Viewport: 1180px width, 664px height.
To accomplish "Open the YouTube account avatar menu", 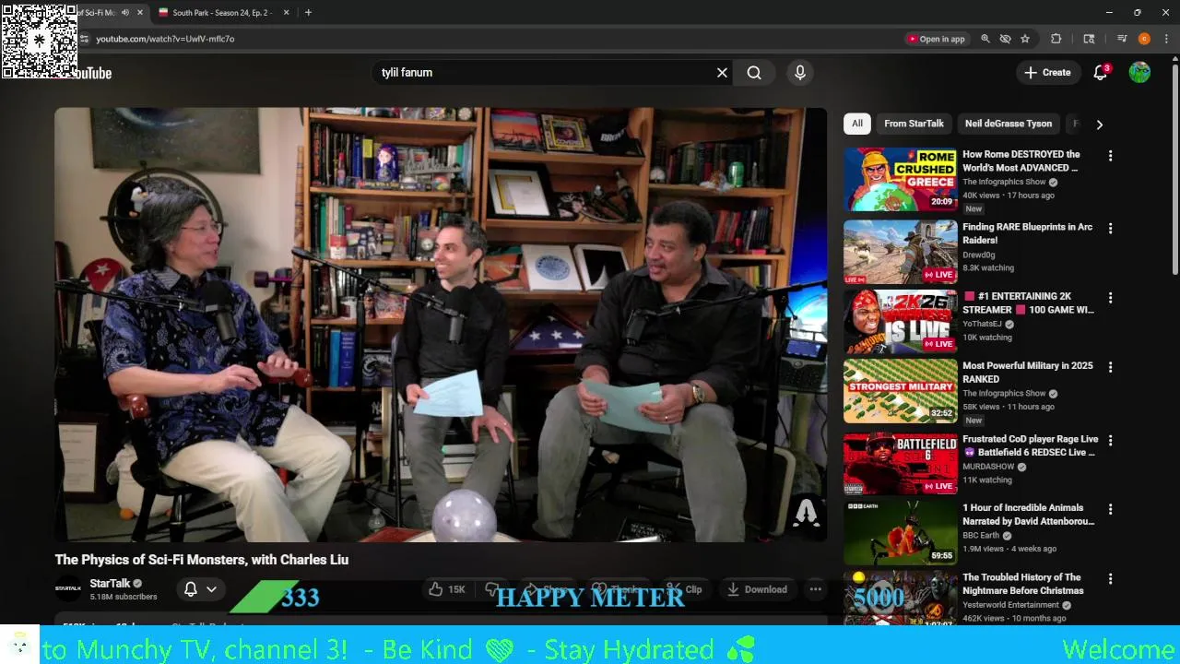I will click(1139, 73).
